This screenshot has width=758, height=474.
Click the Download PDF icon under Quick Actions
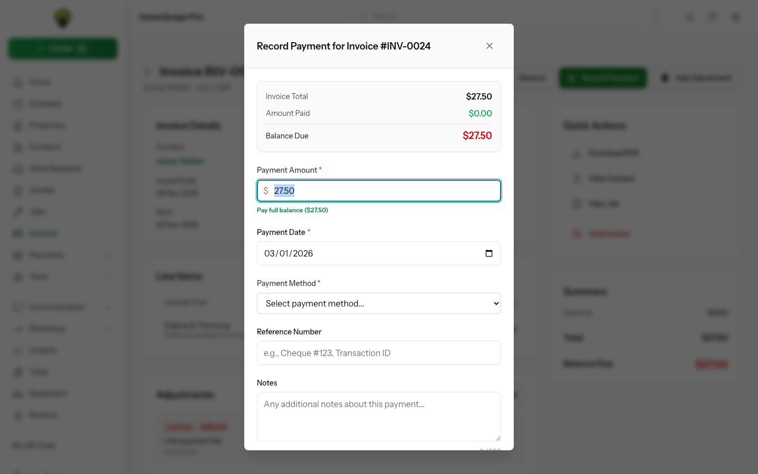click(x=576, y=153)
